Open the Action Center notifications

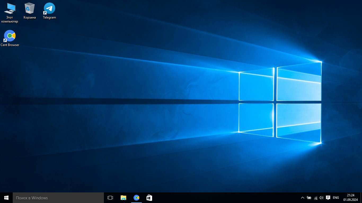click(328, 198)
